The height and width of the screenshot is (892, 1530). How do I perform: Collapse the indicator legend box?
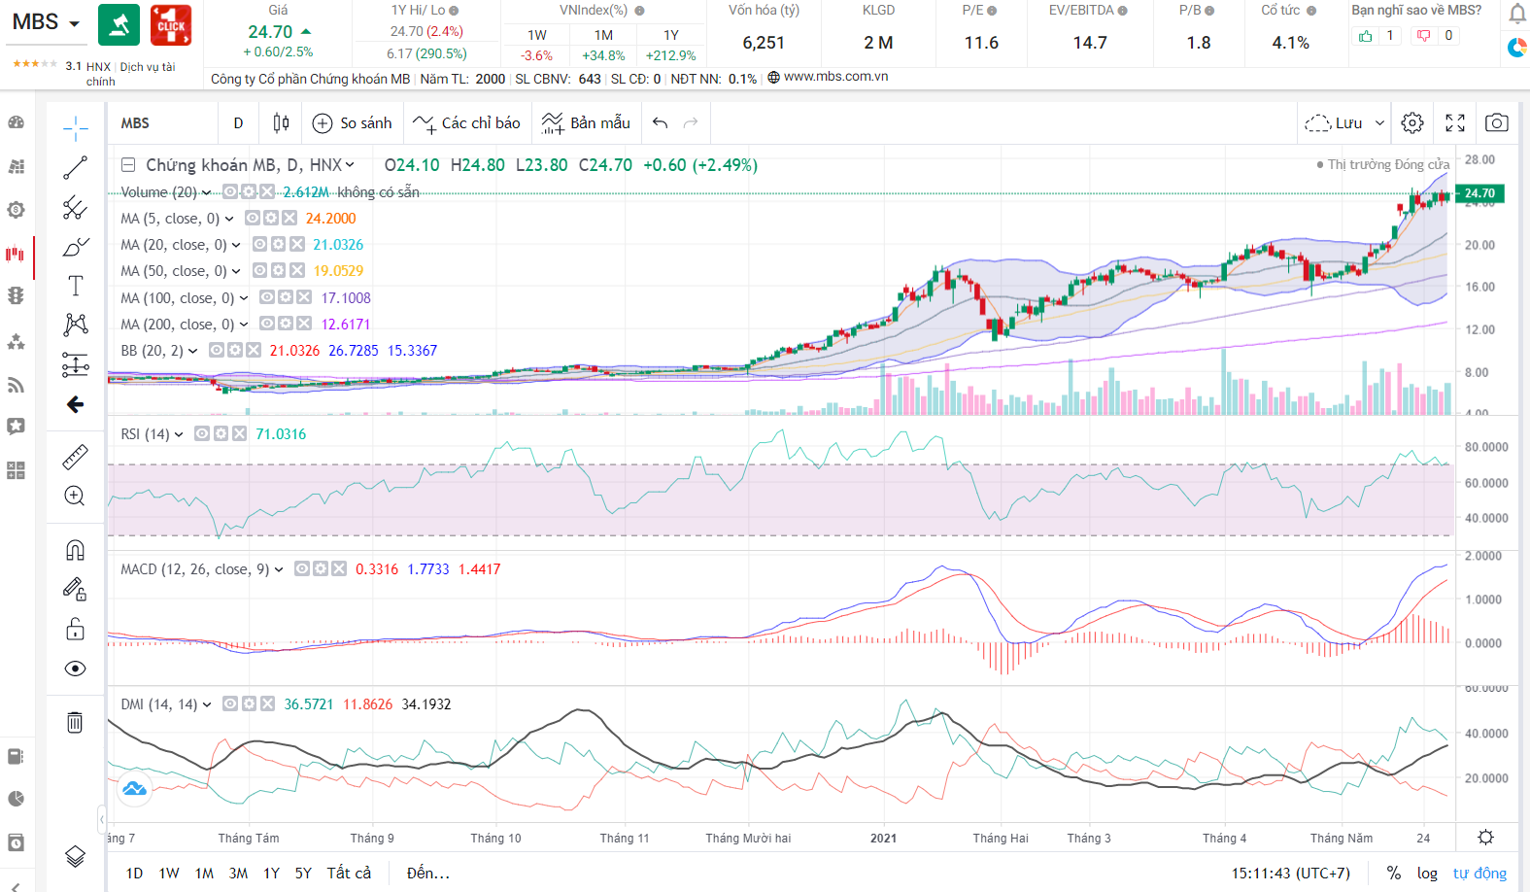tap(128, 165)
